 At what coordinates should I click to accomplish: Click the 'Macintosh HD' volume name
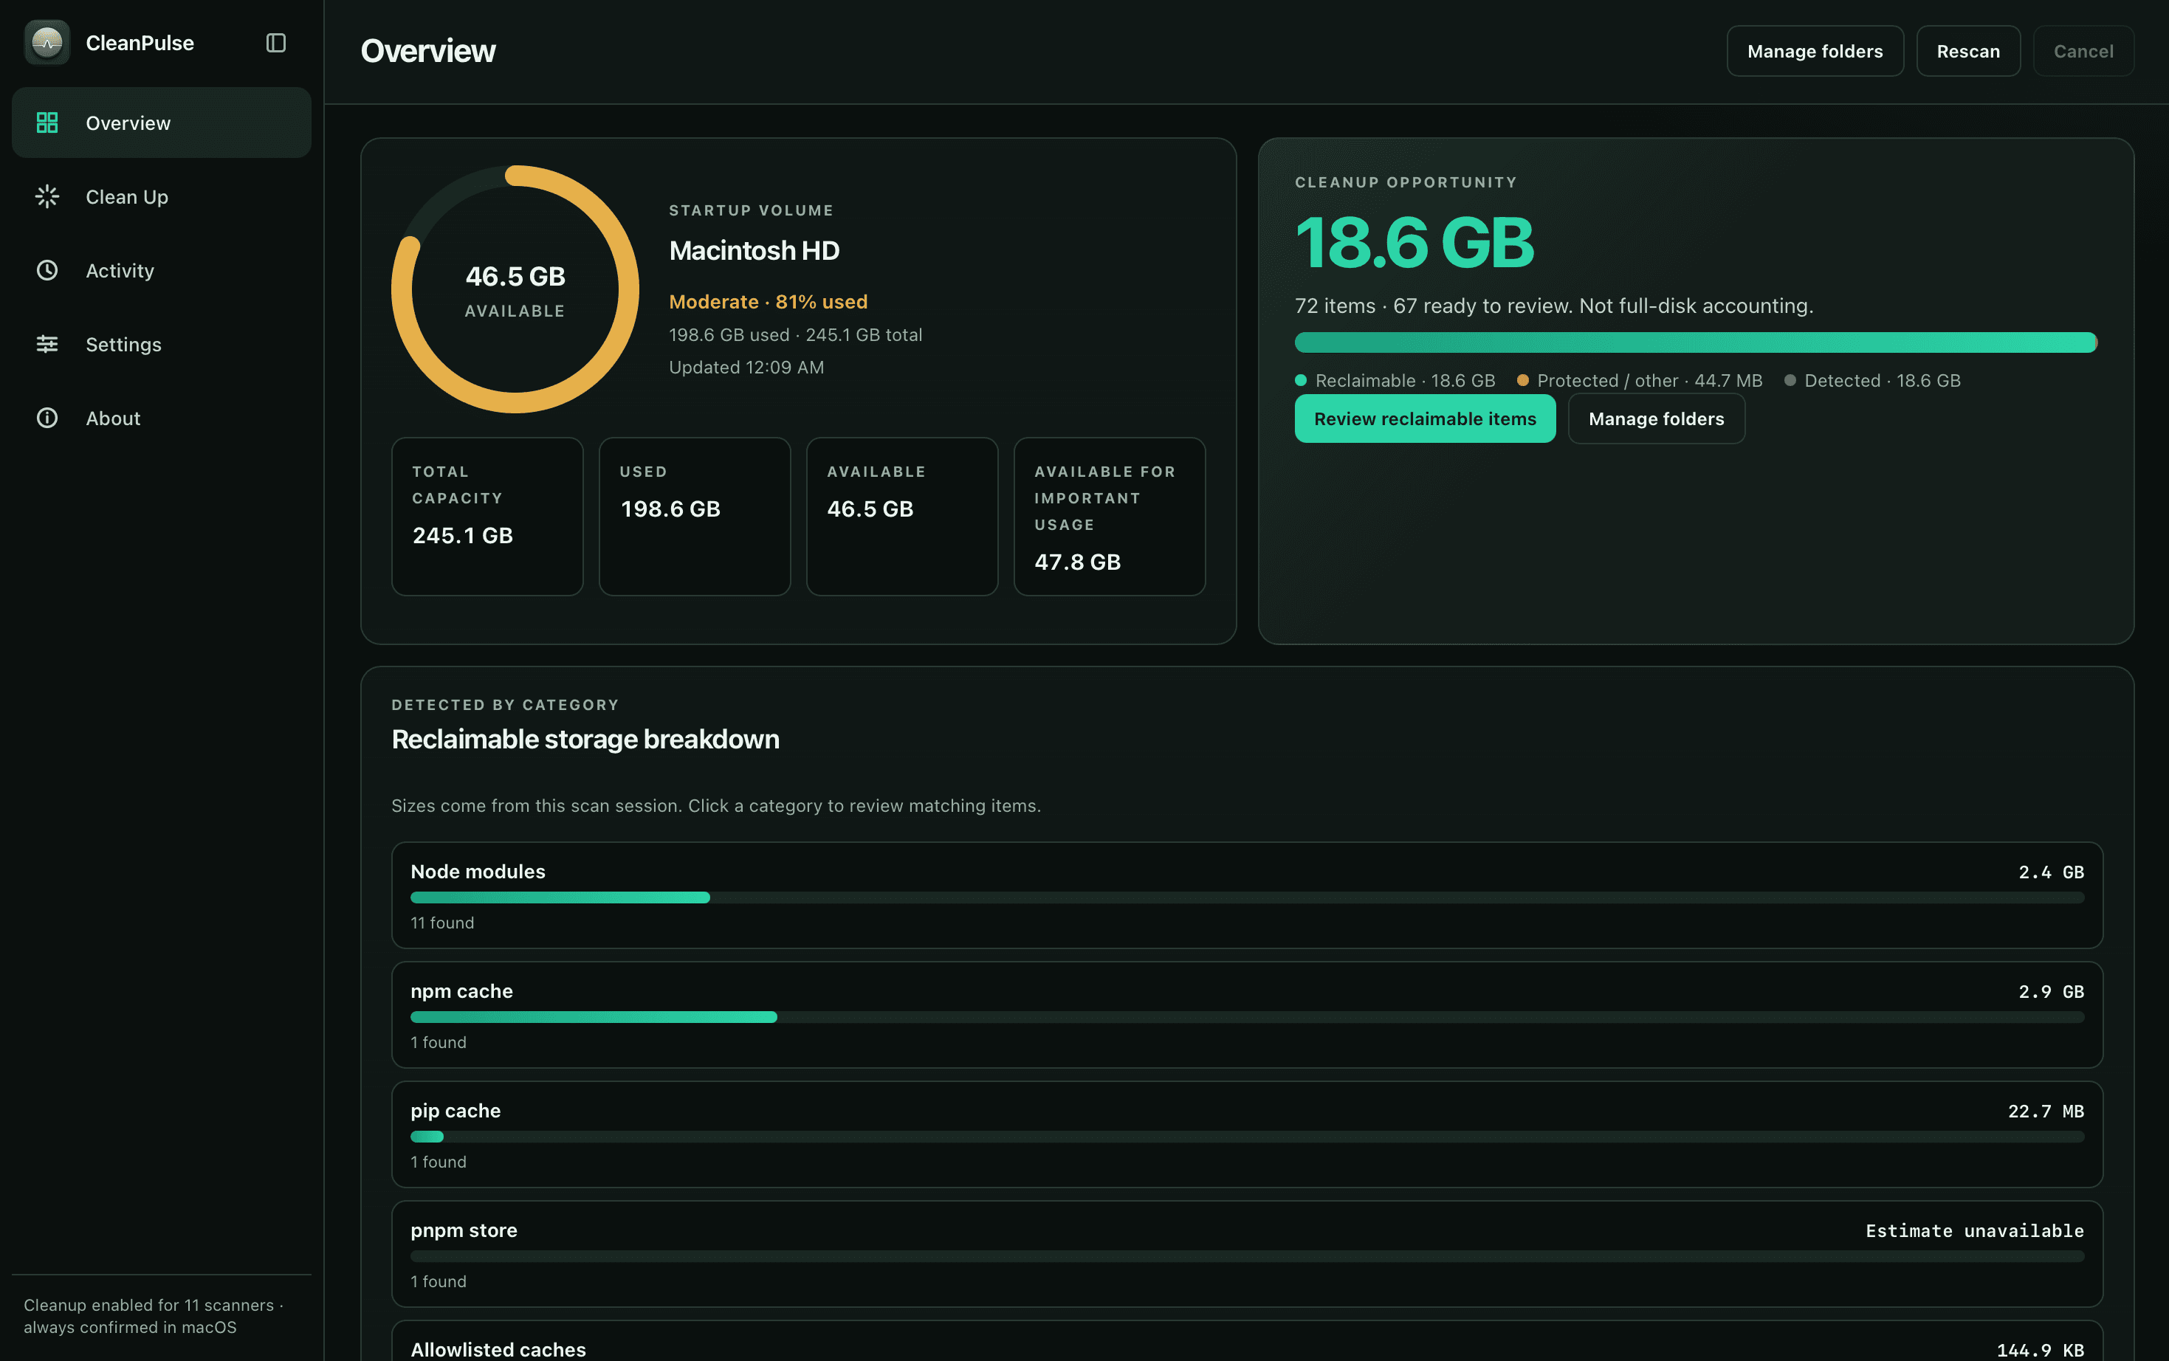(x=754, y=250)
